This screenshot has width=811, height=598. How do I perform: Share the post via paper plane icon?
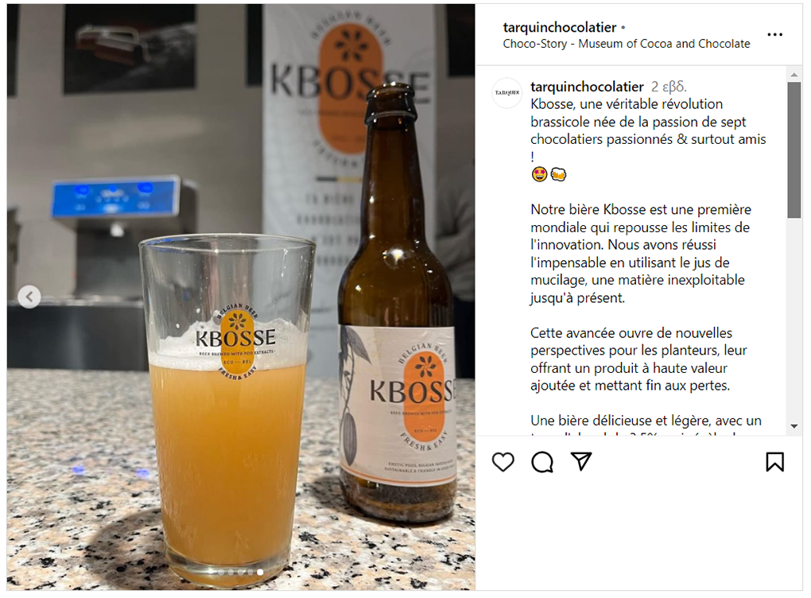pyautogui.click(x=581, y=461)
